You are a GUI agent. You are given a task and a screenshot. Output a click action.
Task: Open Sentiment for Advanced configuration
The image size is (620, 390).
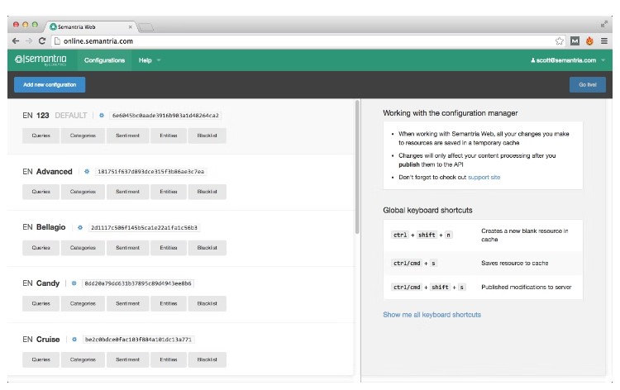click(127, 192)
